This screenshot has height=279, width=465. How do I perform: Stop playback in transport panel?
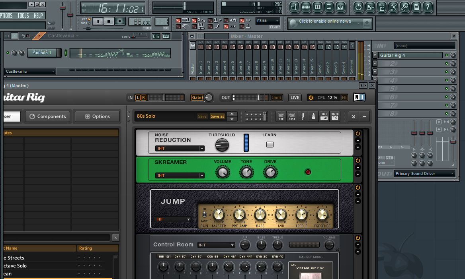click(109, 21)
